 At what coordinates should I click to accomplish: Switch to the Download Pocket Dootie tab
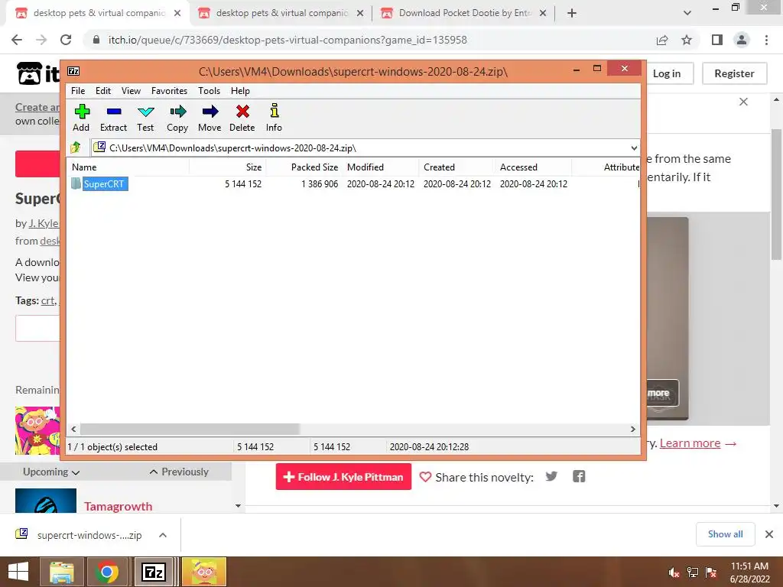(463, 13)
